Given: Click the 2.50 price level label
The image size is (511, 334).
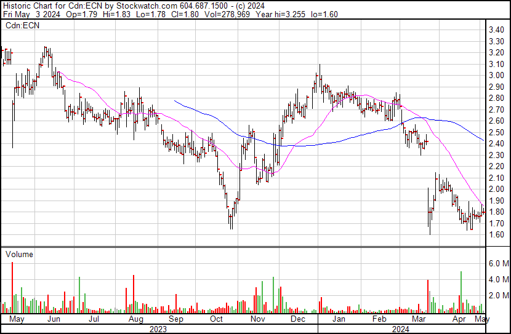Looking at the screenshot, I should pos(496,132).
